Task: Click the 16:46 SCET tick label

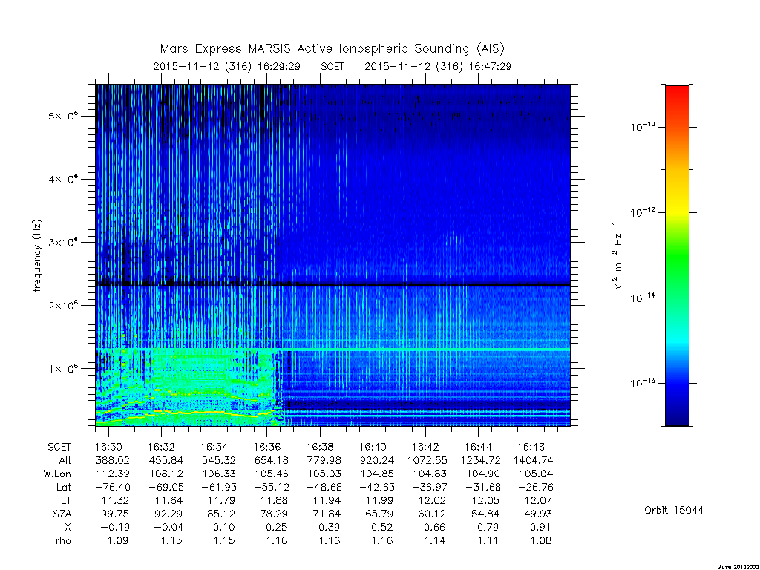Action: click(x=531, y=447)
